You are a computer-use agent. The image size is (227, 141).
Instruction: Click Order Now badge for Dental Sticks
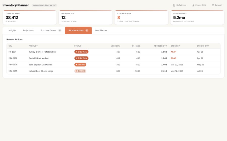[81, 58]
